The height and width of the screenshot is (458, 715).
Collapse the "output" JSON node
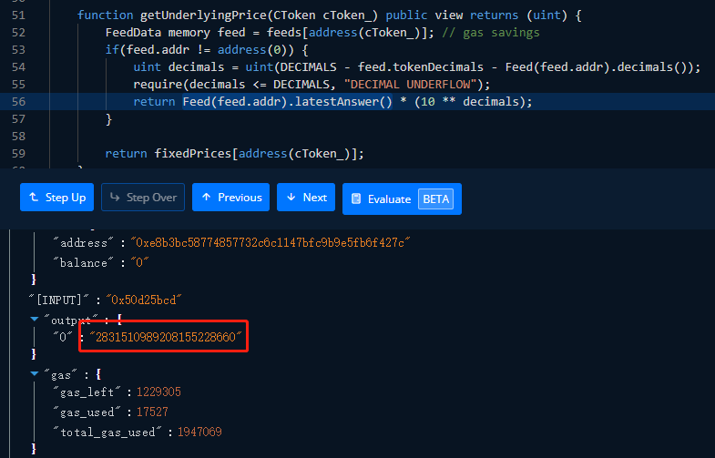[35, 319]
